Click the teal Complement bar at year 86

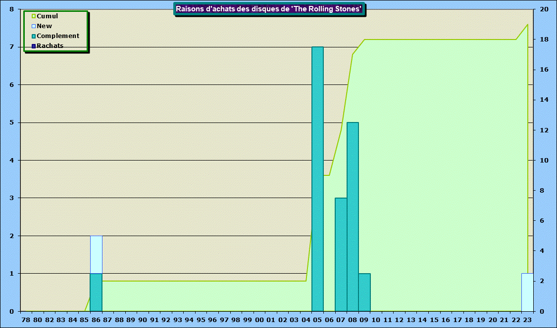pyautogui.click(x=96, y=292)
